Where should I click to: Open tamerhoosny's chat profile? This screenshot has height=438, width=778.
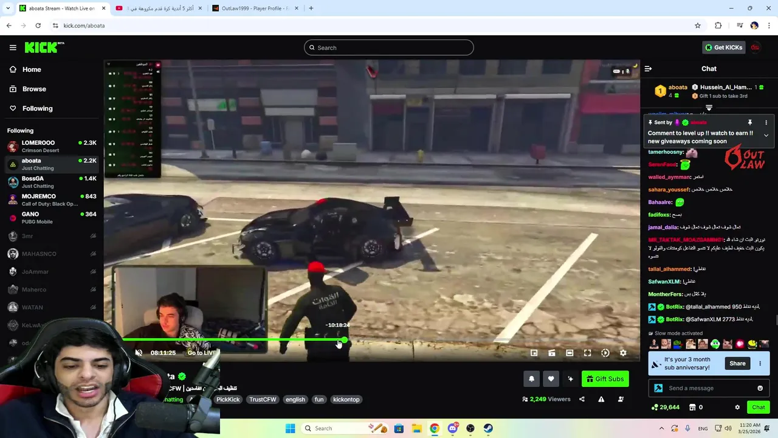click(666, 152)
